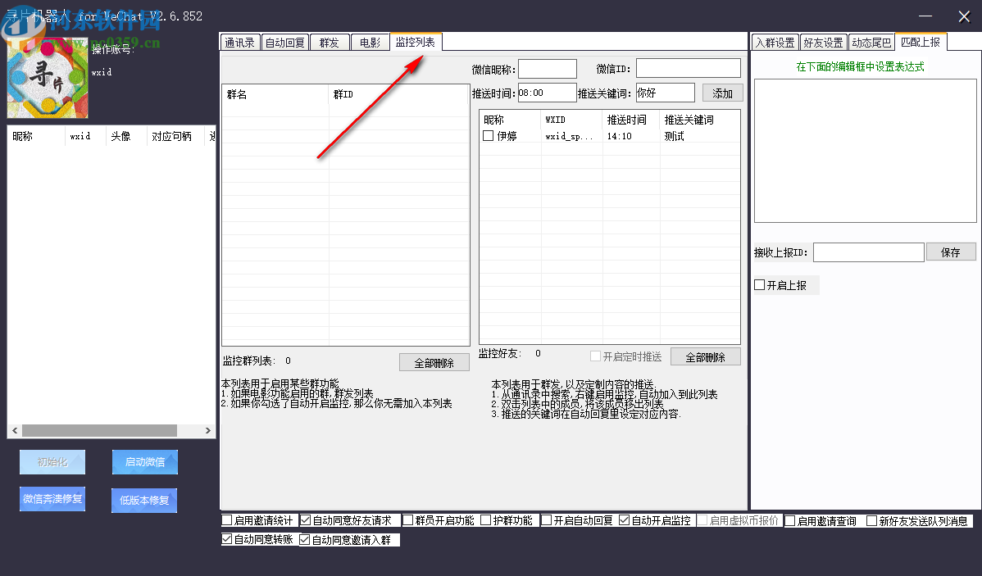
Task: Click the 微信奔溃修复 button
Action: 52,499
